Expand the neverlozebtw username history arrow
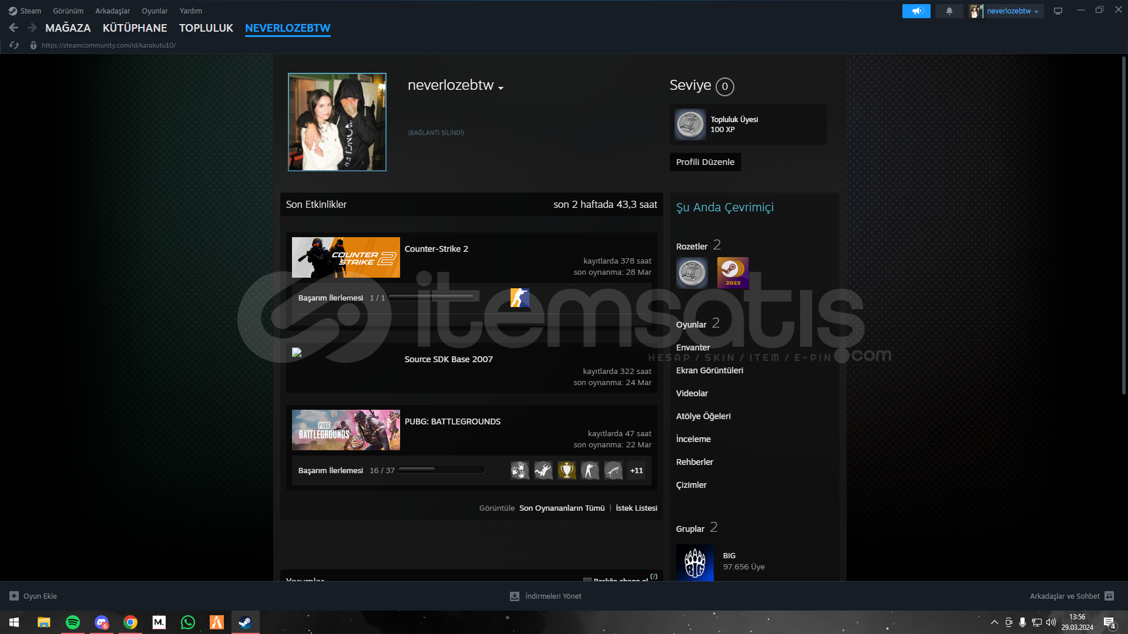Screen dimensions: 1128x634 tap(501, 88)
